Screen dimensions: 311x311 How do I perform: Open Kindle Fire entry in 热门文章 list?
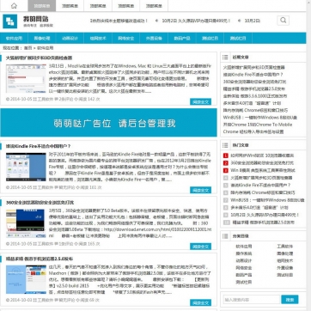point(260,186)
